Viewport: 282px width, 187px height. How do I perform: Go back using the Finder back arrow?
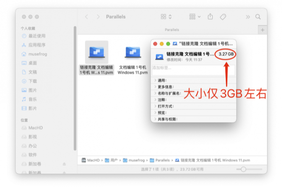click(87, 17)
